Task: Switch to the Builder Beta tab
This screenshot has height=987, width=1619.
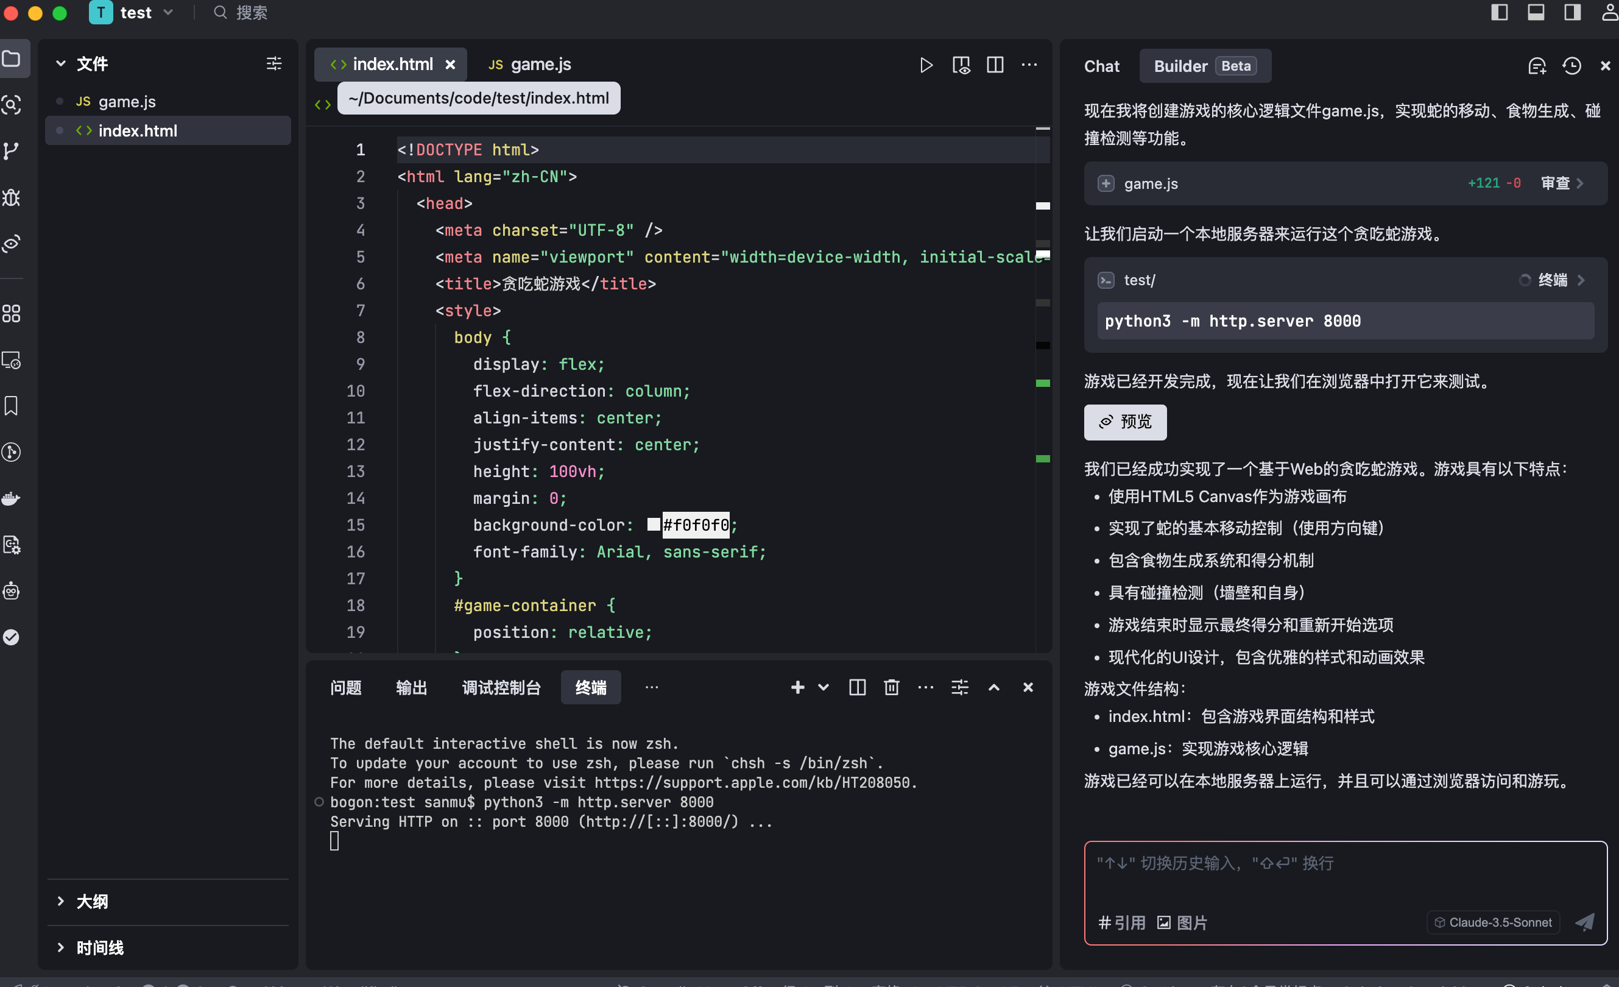Action: point(1205,66)
